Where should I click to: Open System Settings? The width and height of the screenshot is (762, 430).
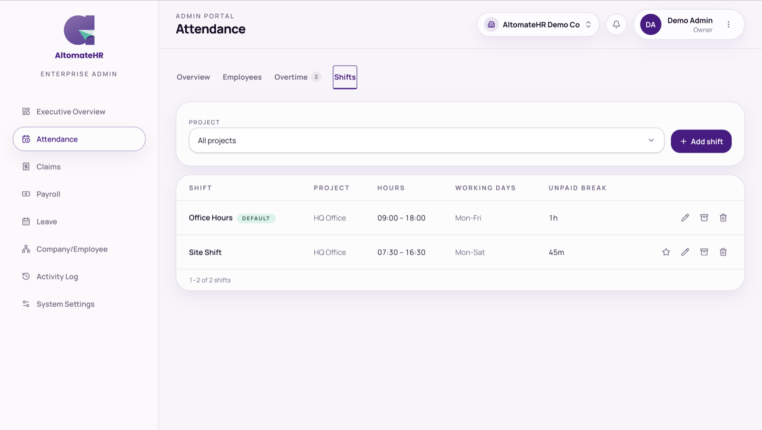(x=79, y=304)
